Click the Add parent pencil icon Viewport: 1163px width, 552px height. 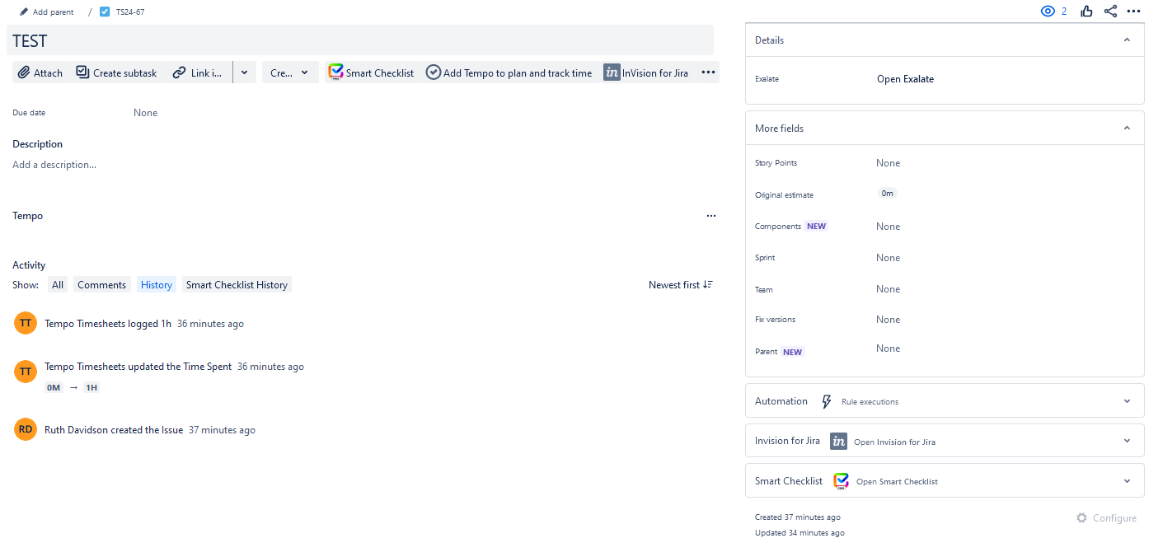pyautogui.click(x=24, y=12)
